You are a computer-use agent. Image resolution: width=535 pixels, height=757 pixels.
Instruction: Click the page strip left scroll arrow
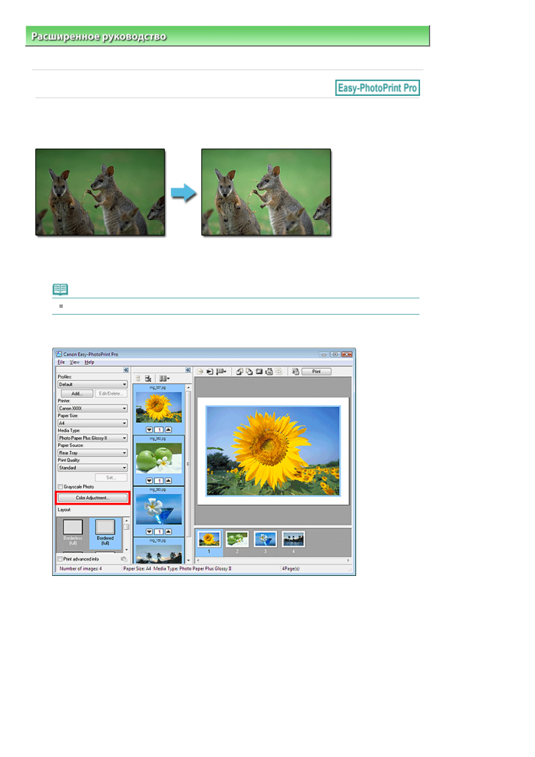click(197, 560)
